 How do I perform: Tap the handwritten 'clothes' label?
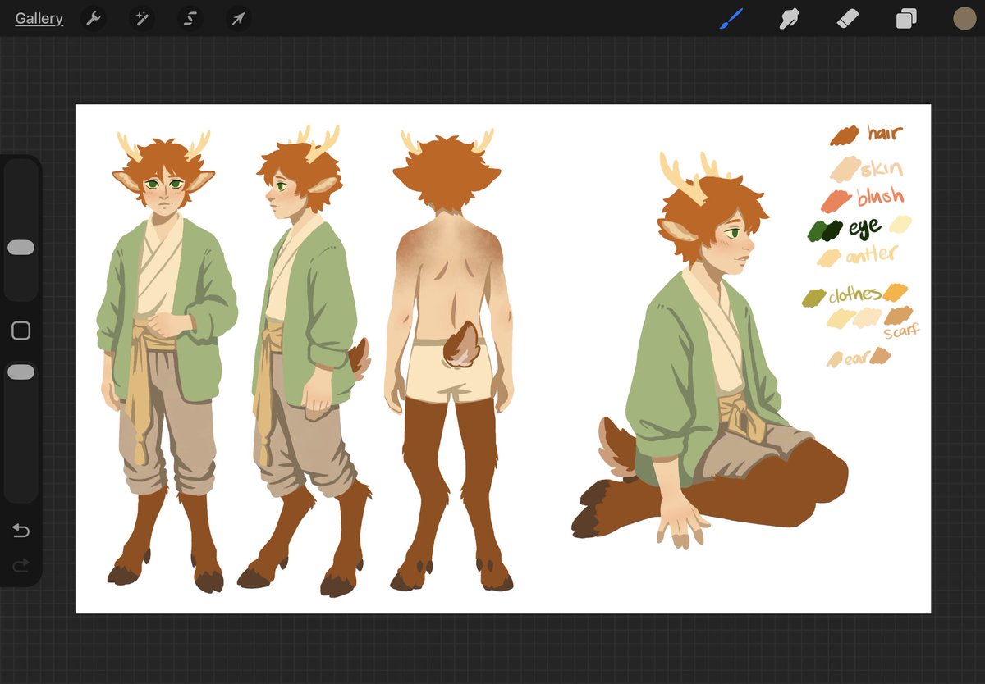[854, 294]
